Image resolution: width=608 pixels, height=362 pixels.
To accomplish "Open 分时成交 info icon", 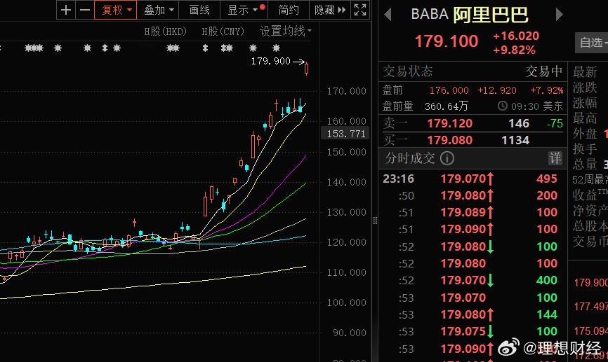I will pos(447,158).
